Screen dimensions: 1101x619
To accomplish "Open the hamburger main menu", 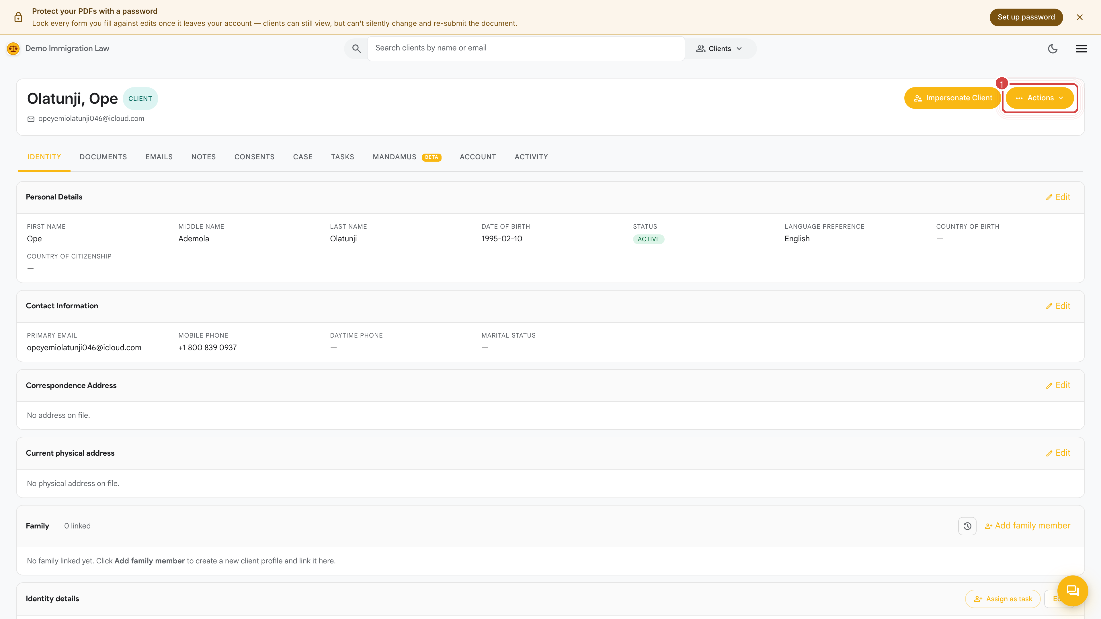I will [x=1081, y=49].
